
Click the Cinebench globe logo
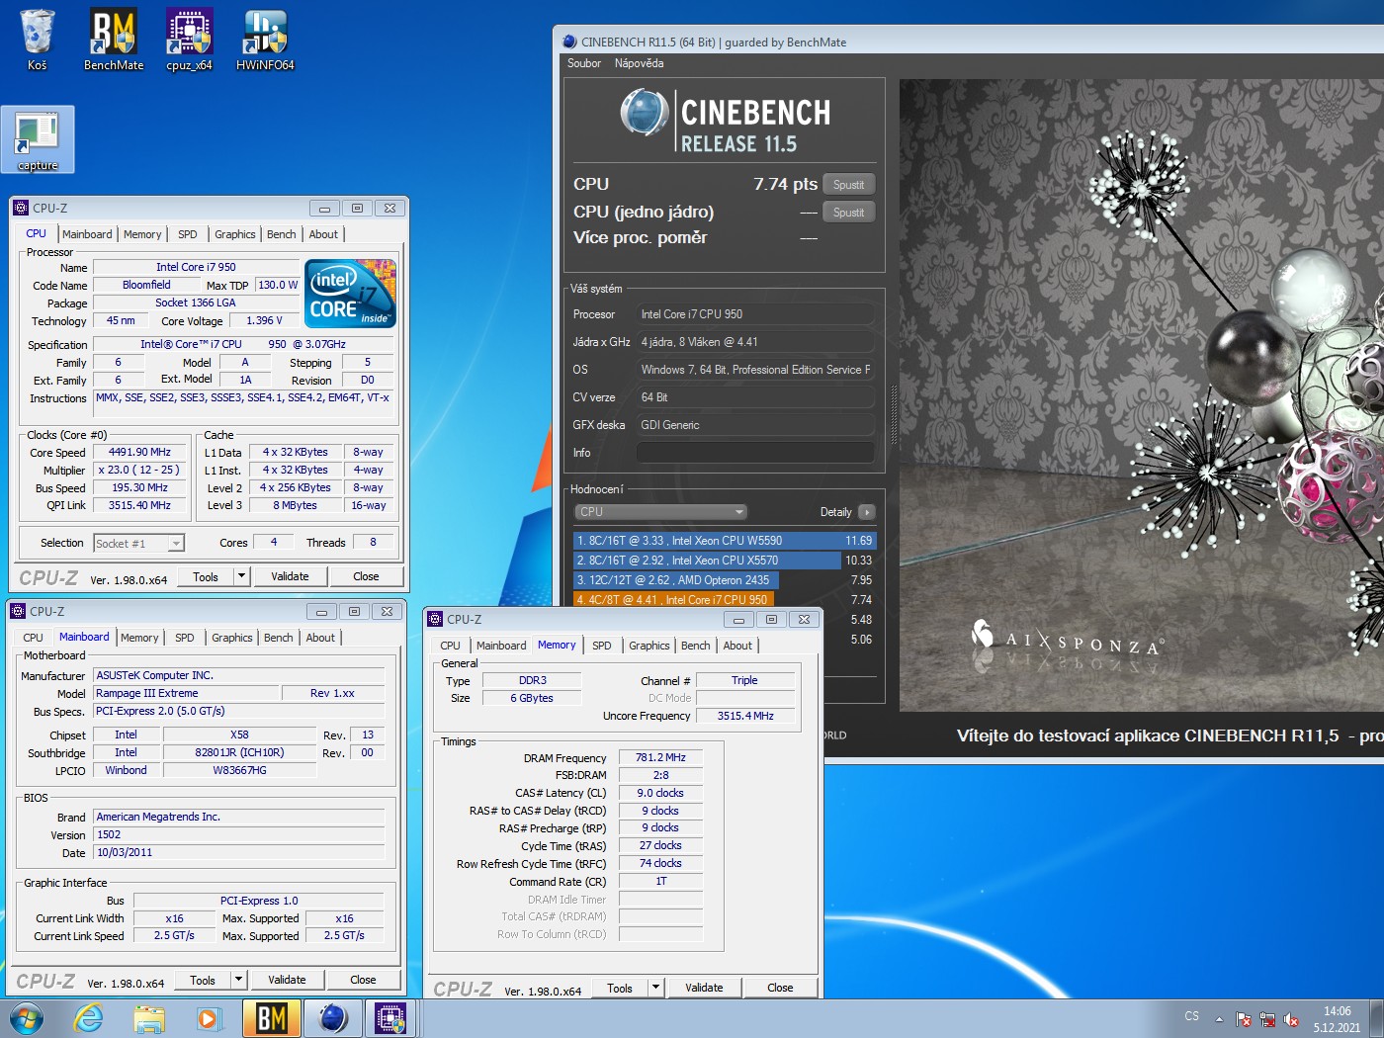click(645, 112)
